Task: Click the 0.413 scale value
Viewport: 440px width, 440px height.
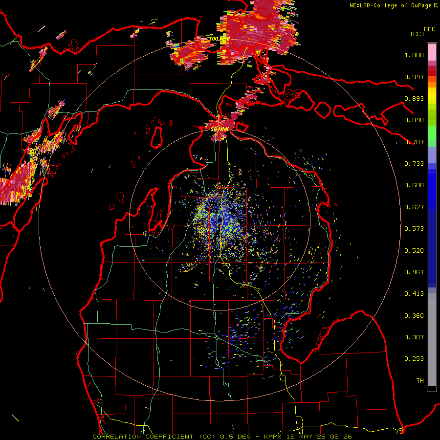Action: [x=414, y=294]
